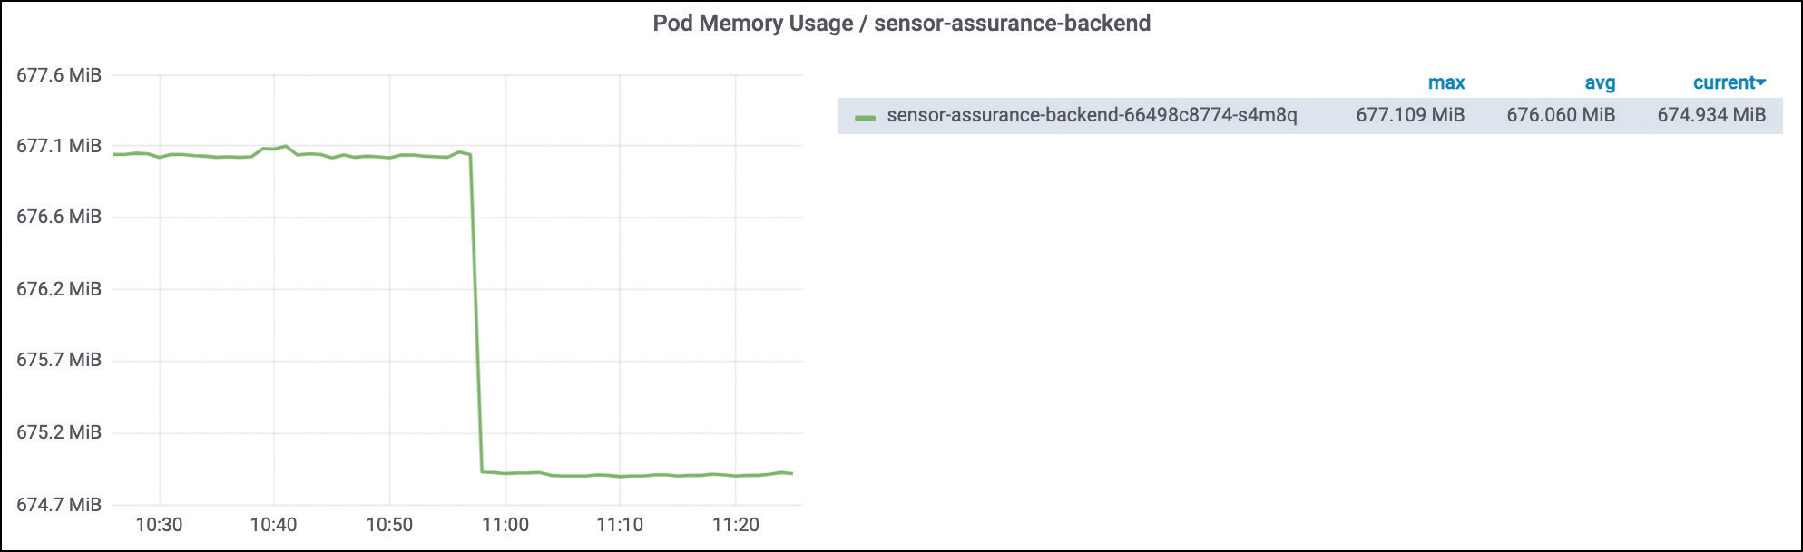This screenshot has height=552, width=1803.
Task: Sort legend by the avg column
Action: (1600, 82)
